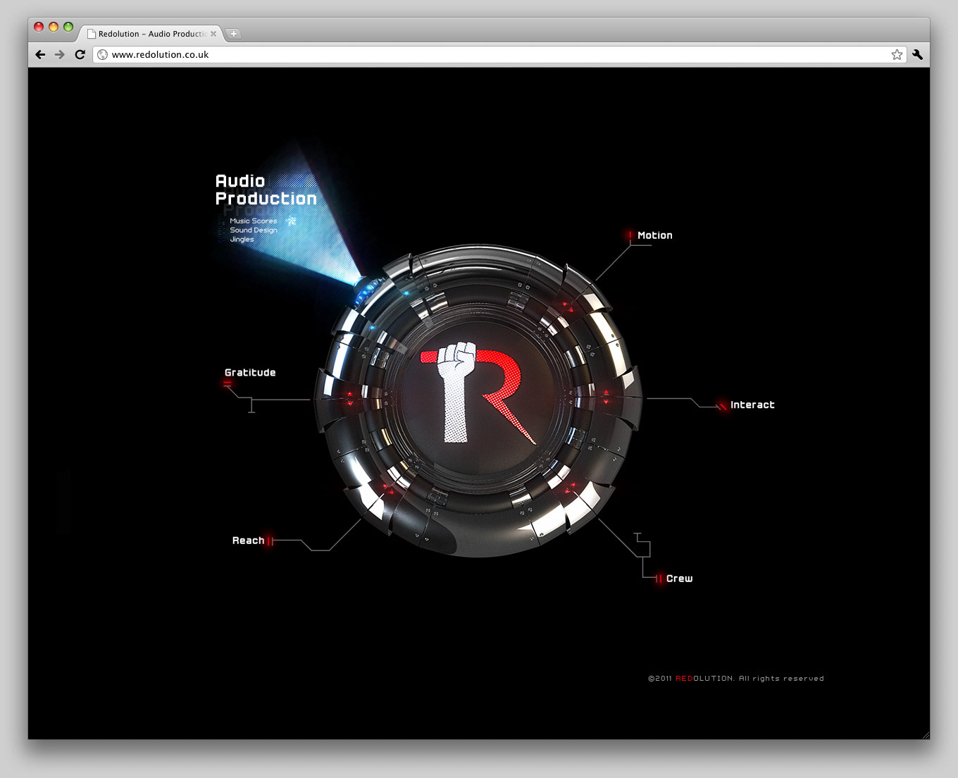Click the red marker under Gratitude

pos(227,383)
